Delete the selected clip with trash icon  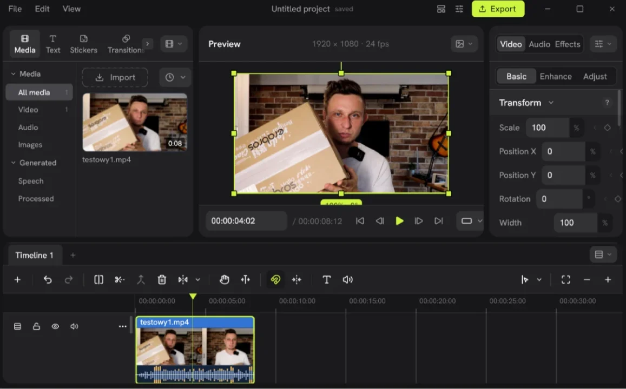tap(162, 280)
